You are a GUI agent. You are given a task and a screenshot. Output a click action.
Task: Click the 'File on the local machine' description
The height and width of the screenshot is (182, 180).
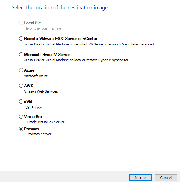pos(42,28)
